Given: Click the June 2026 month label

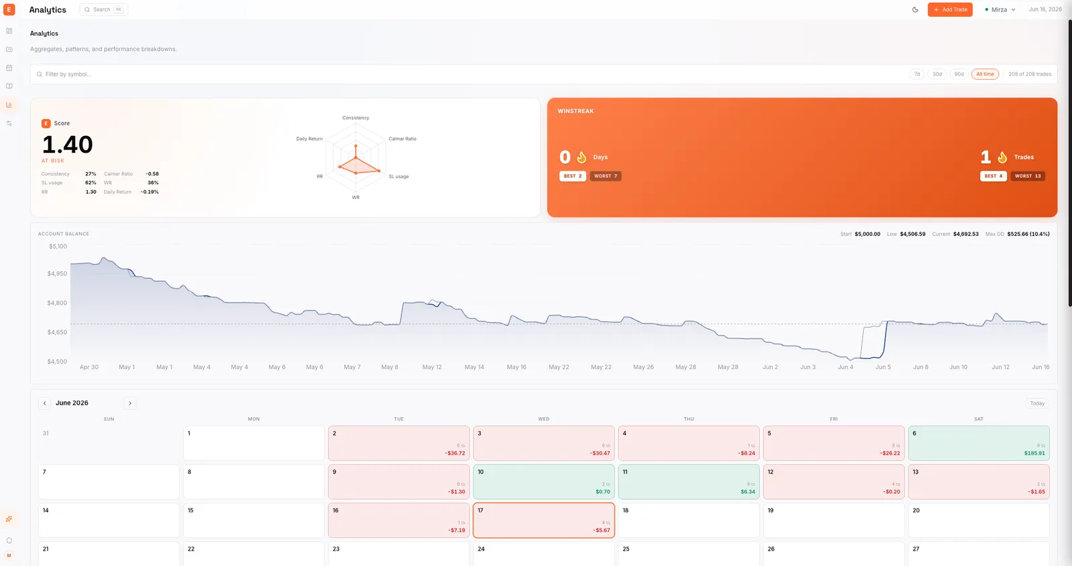Looking at the screenshot, I should point(72,403).
